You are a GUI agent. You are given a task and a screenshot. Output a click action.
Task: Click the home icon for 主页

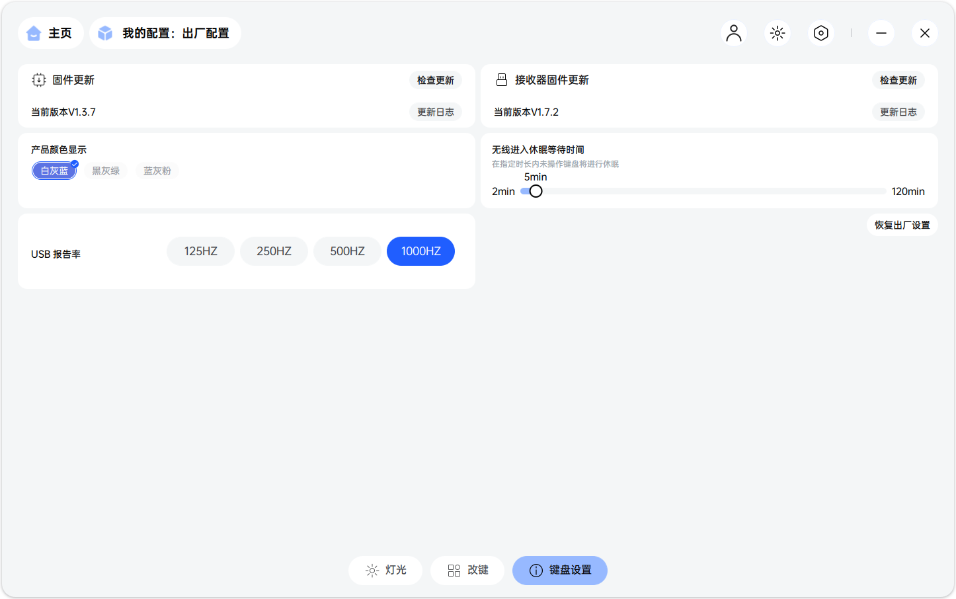coord(34,33)
